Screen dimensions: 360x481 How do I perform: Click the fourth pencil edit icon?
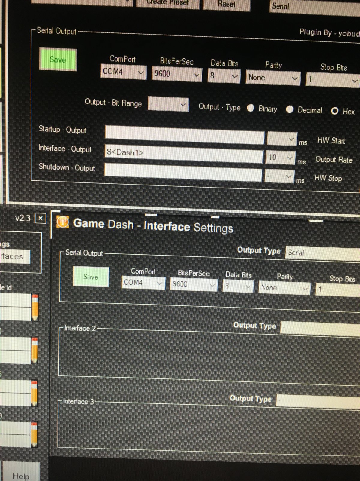34,434
